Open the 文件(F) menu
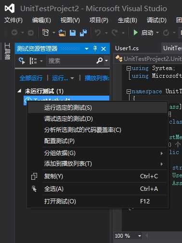The width and height of the screenshot is (182, 243). (x=13, y=20)
